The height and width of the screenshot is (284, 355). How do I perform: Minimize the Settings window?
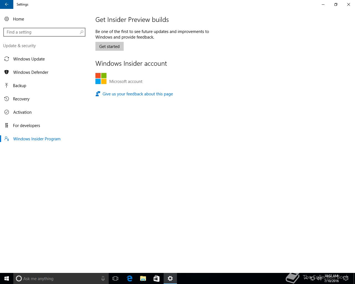[x=323, y=4]
